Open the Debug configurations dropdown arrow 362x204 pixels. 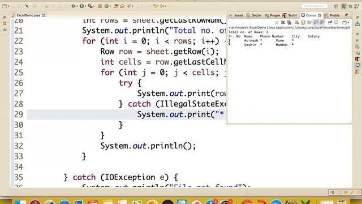[77, 6]
